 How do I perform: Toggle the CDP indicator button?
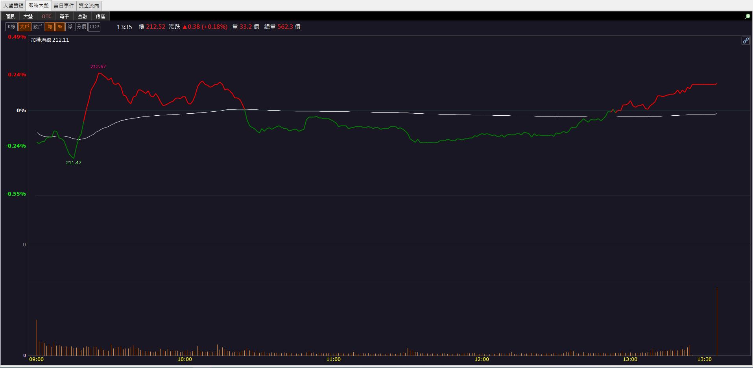pyautogui.click(x=94, y=27)
